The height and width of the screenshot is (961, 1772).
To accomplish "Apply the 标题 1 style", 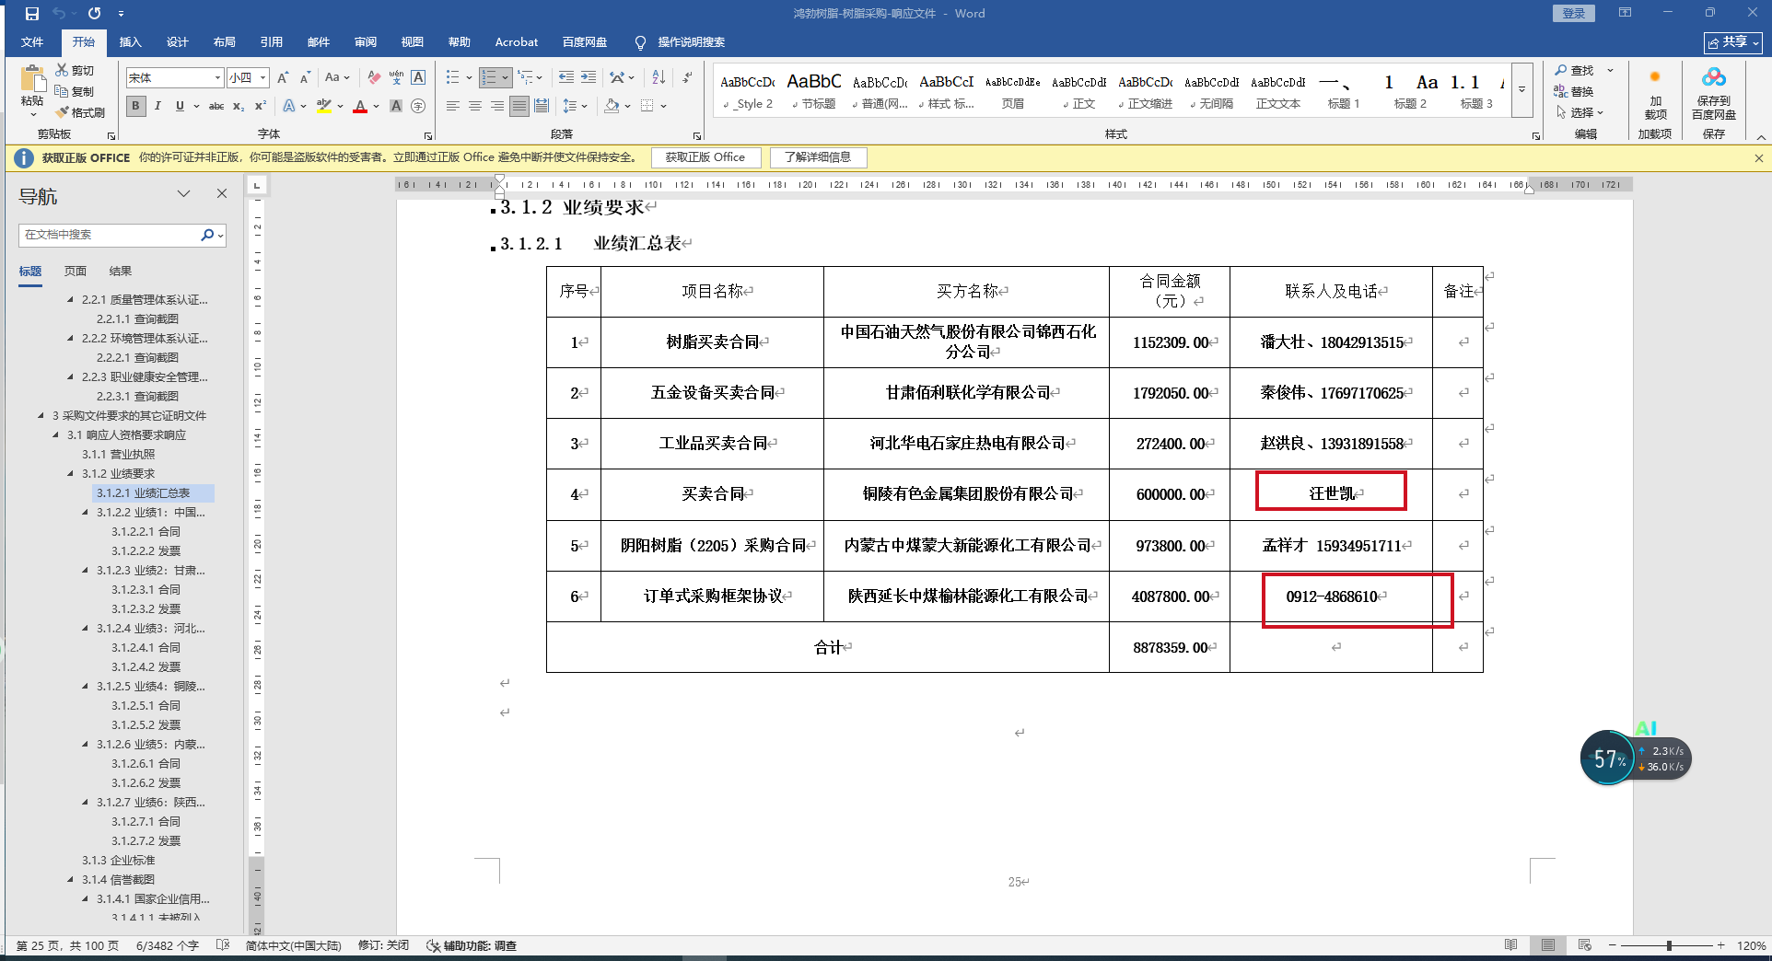I will [1344, 90].
